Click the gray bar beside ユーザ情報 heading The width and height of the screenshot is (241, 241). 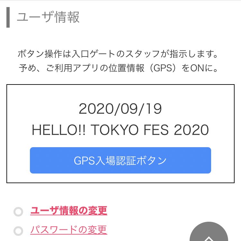click(x=8, y=18)
